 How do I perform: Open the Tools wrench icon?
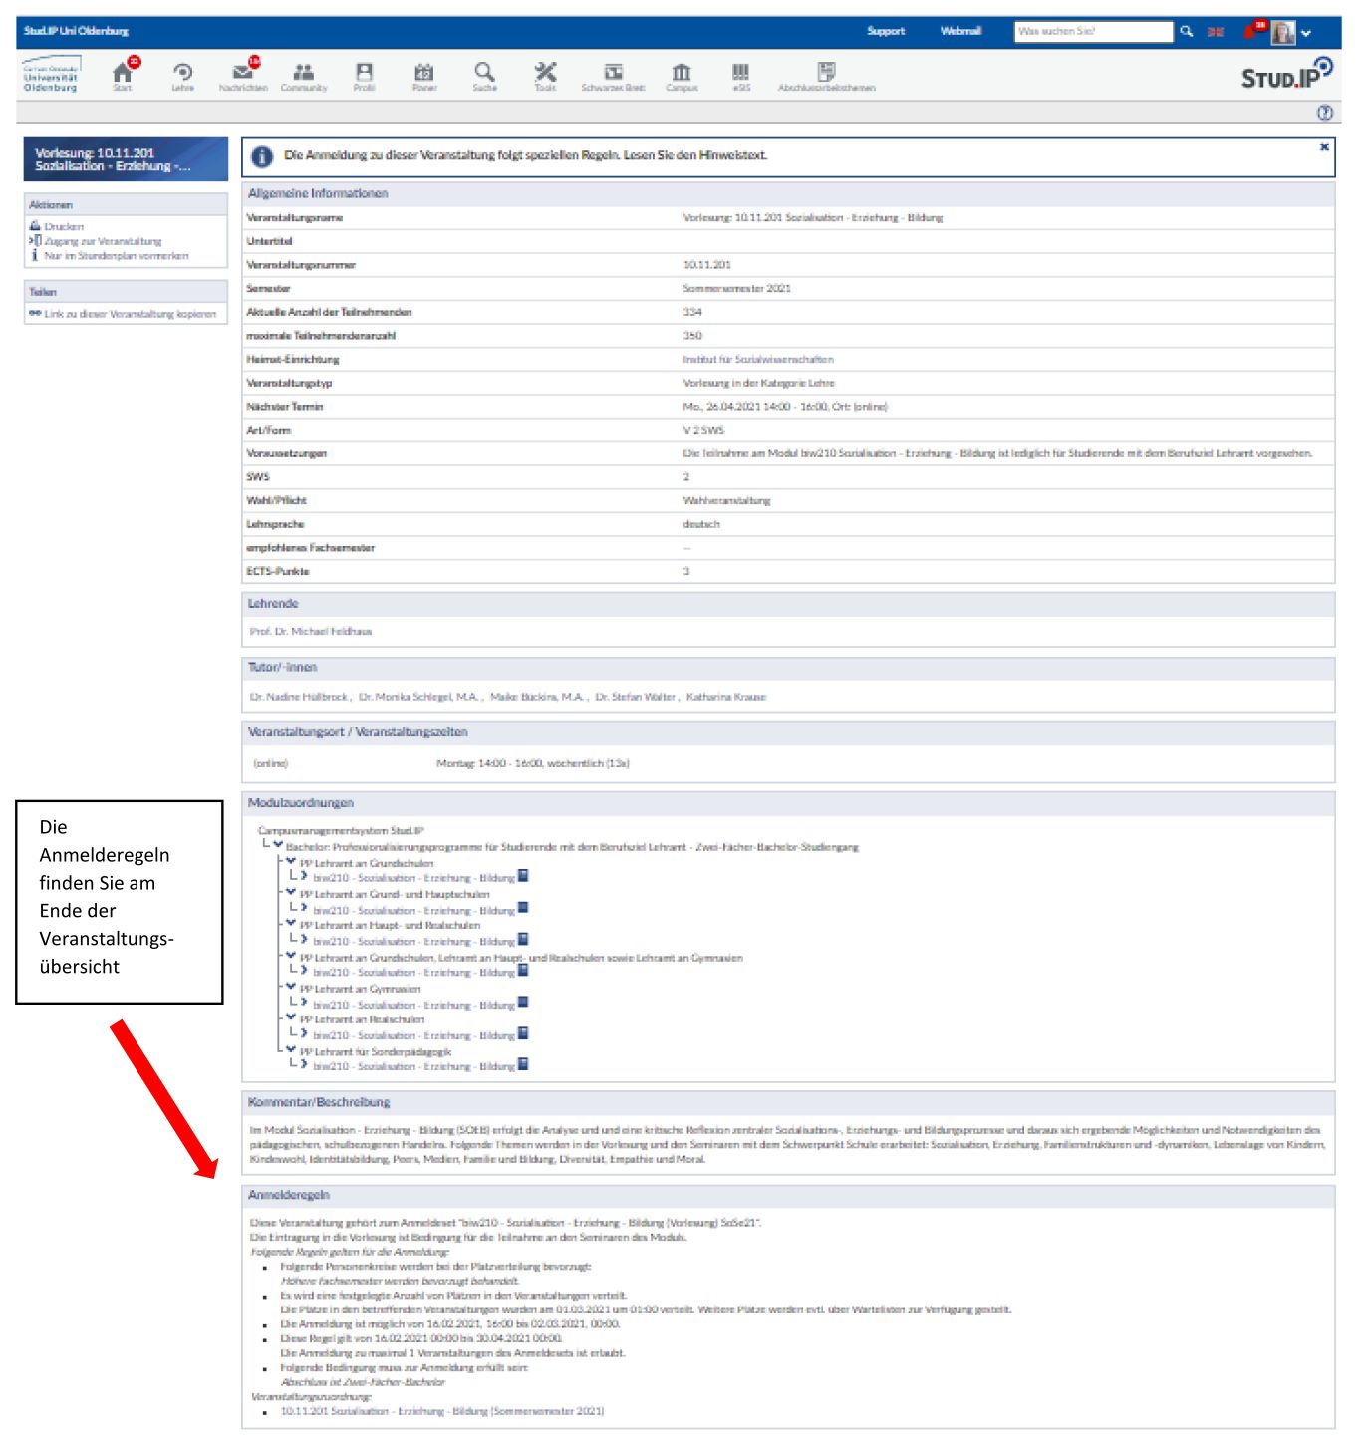click(x=545, y=74)
